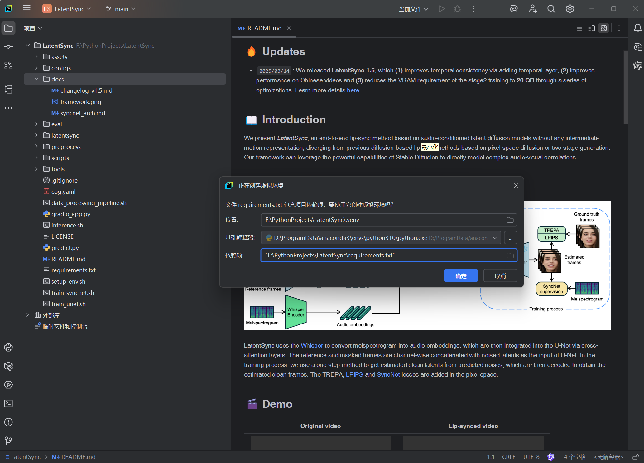Open the main hamburger menu
The image size is (644, 463).
(x=26, y=9)
